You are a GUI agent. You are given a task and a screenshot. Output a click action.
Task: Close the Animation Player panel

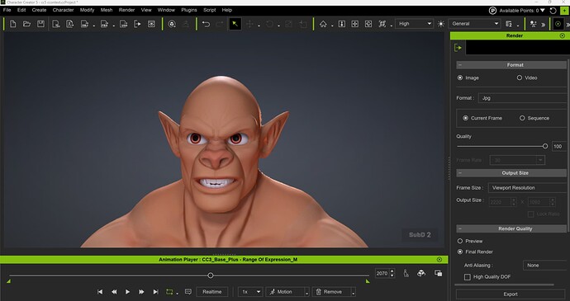439,260
